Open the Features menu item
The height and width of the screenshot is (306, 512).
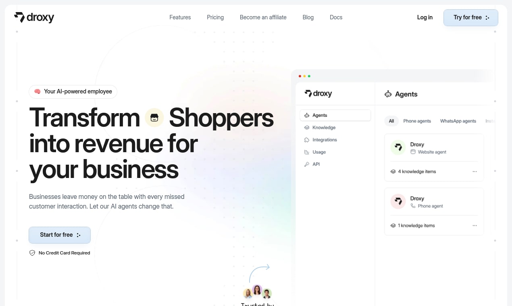[180, 17]
